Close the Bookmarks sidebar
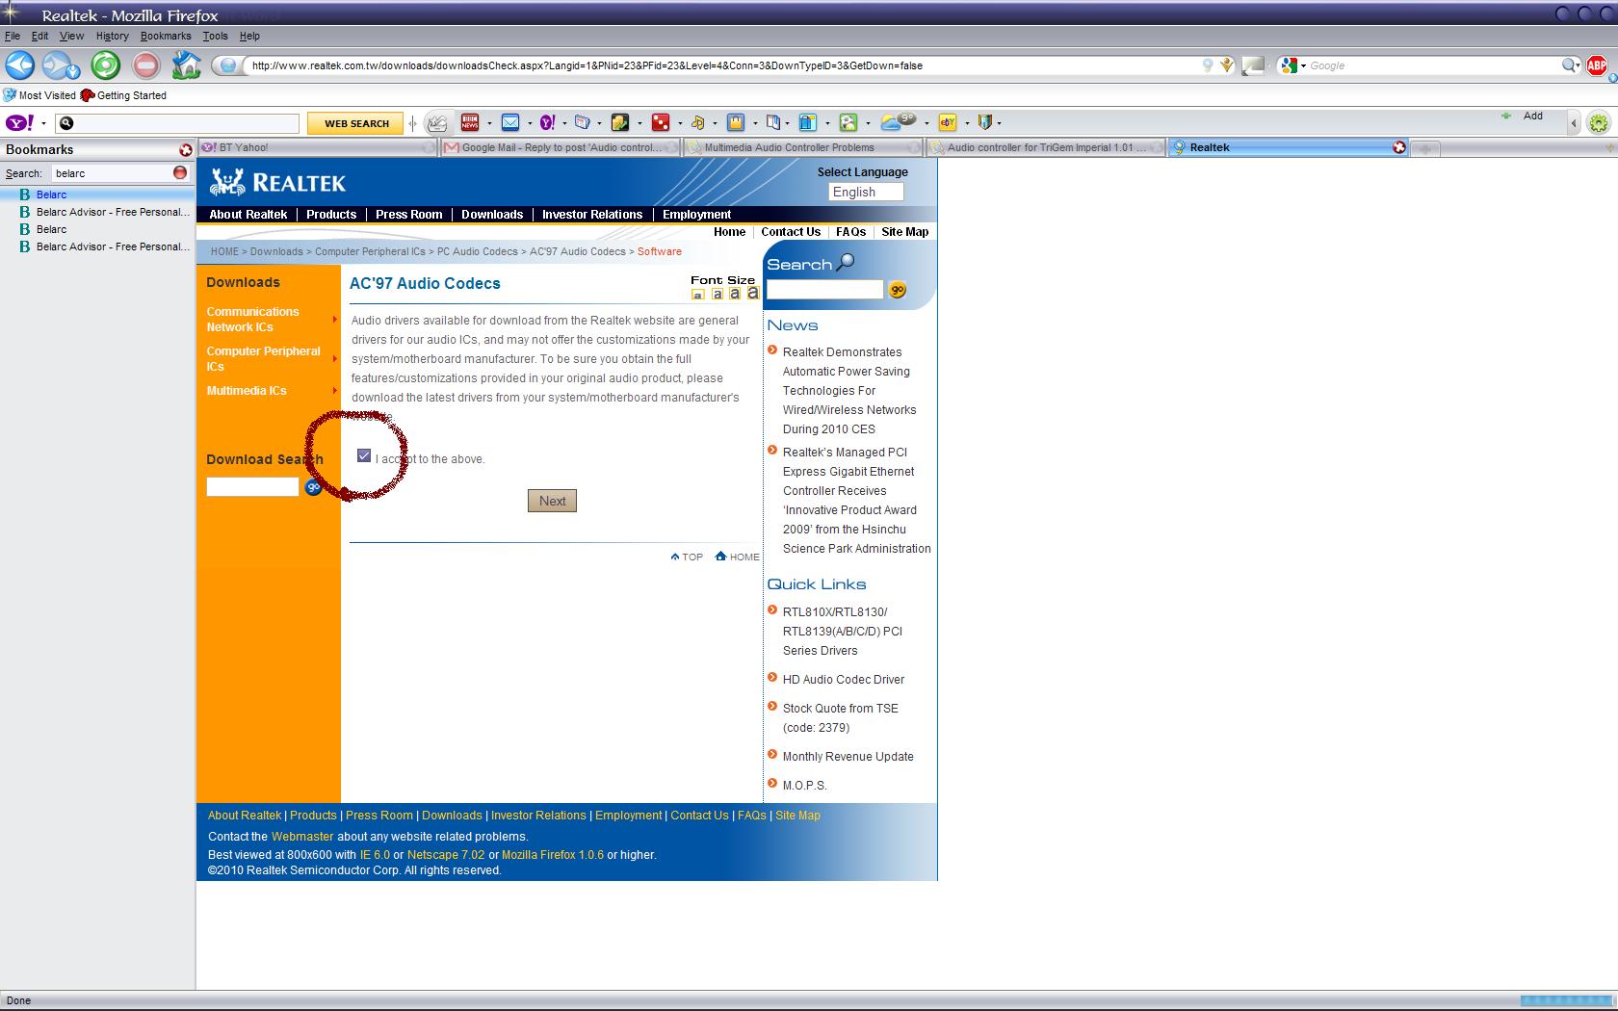Image resolution: width=1618 pixels, height=1011 pixels. tap(186, 149)
